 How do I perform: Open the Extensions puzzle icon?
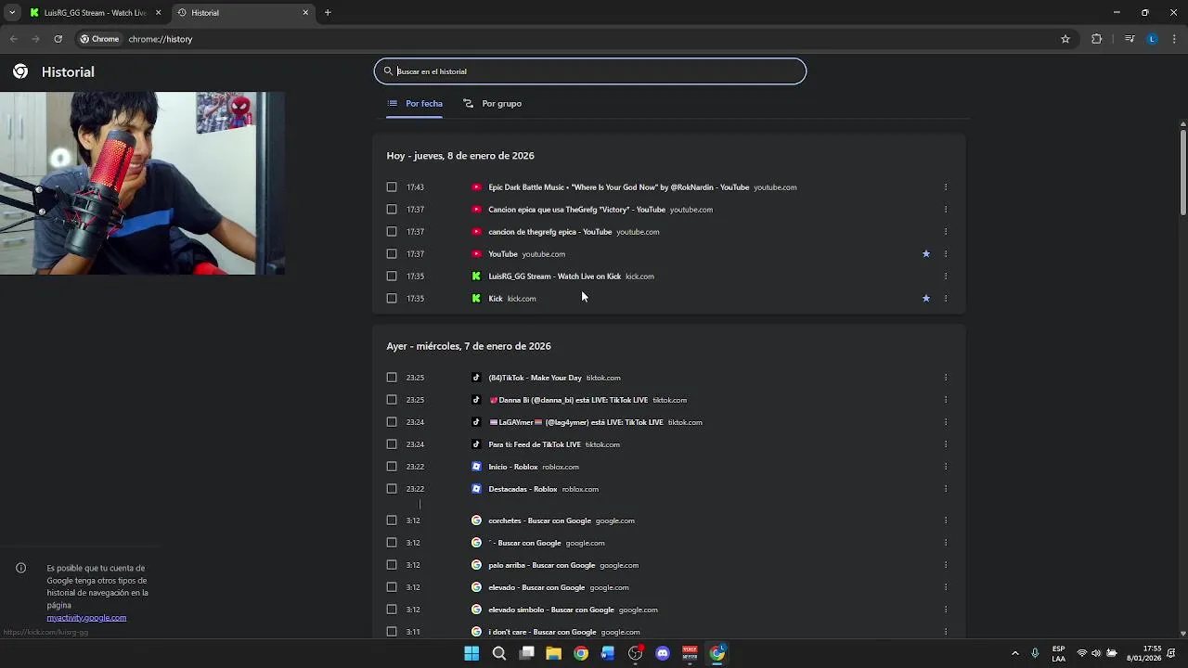[x=1096, y=39]
